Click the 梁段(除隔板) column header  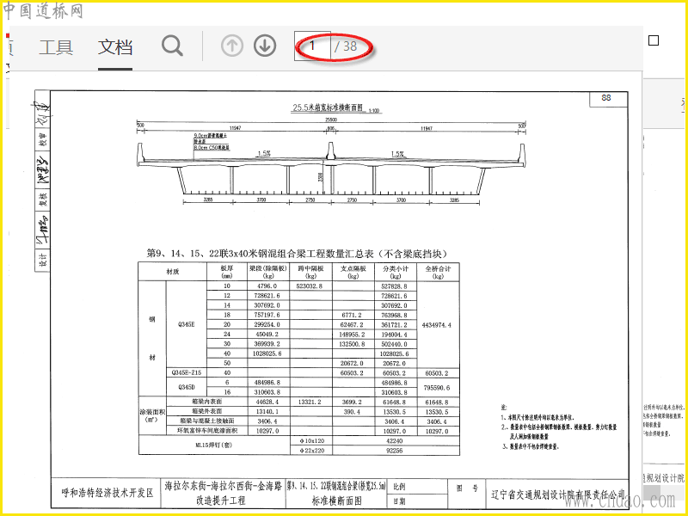(x=268, y=272)
